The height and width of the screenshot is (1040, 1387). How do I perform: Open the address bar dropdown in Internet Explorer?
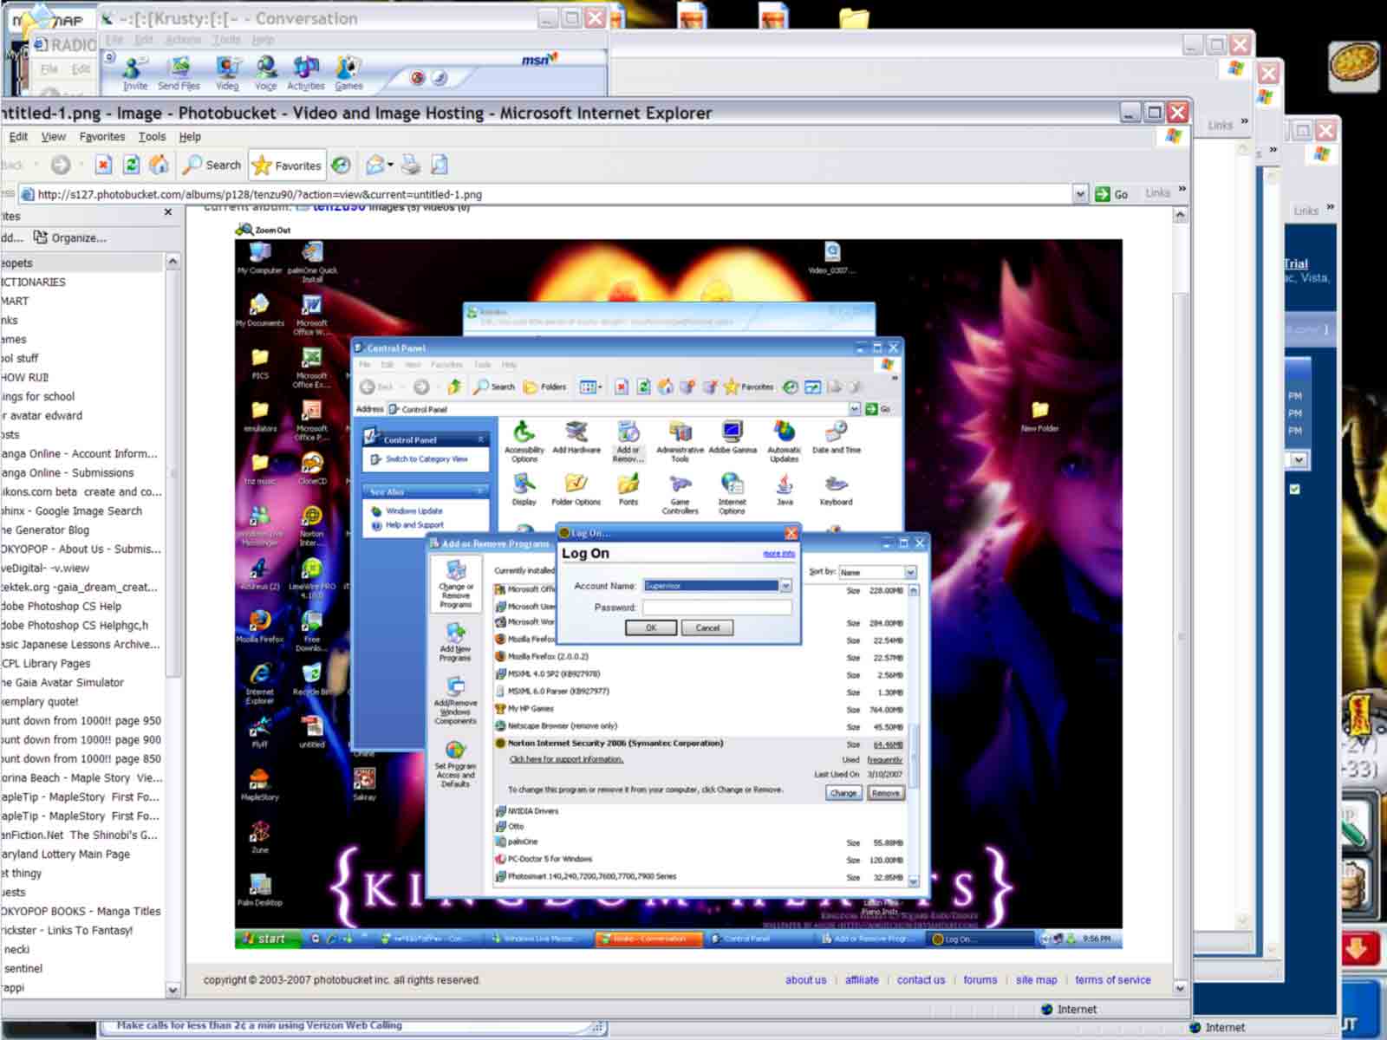pos(1080,194)
